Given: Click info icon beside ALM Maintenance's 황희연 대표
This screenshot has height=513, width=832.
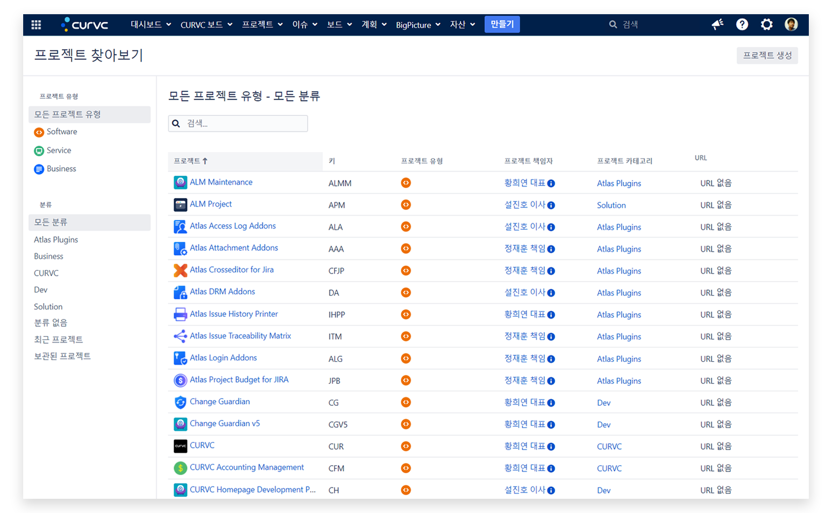Looking at the screenshot, I should (x=551, y=183).
